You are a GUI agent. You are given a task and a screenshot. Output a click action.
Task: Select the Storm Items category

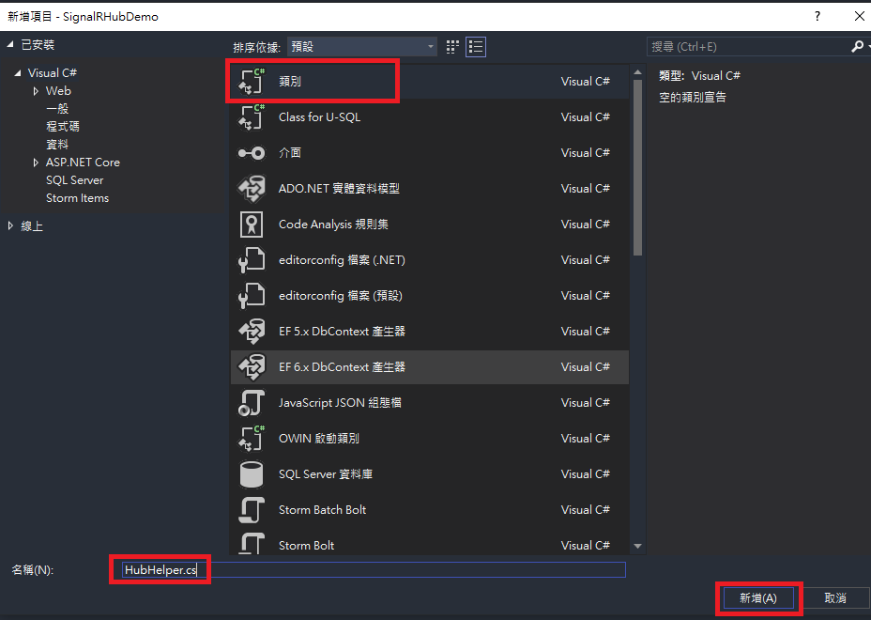[x=77, y=197]
